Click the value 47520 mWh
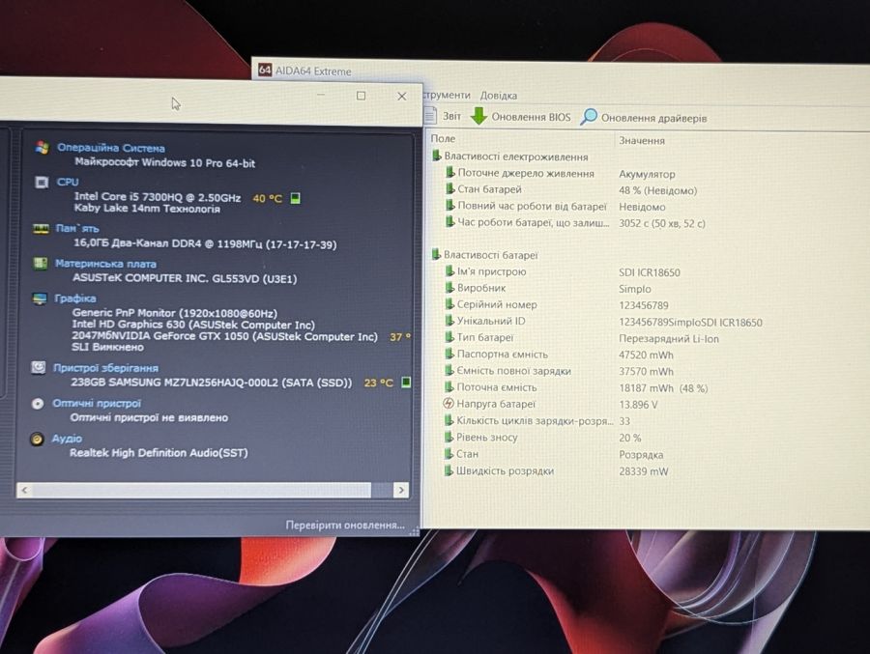The image size is (870, 654). tap(646, 355)
